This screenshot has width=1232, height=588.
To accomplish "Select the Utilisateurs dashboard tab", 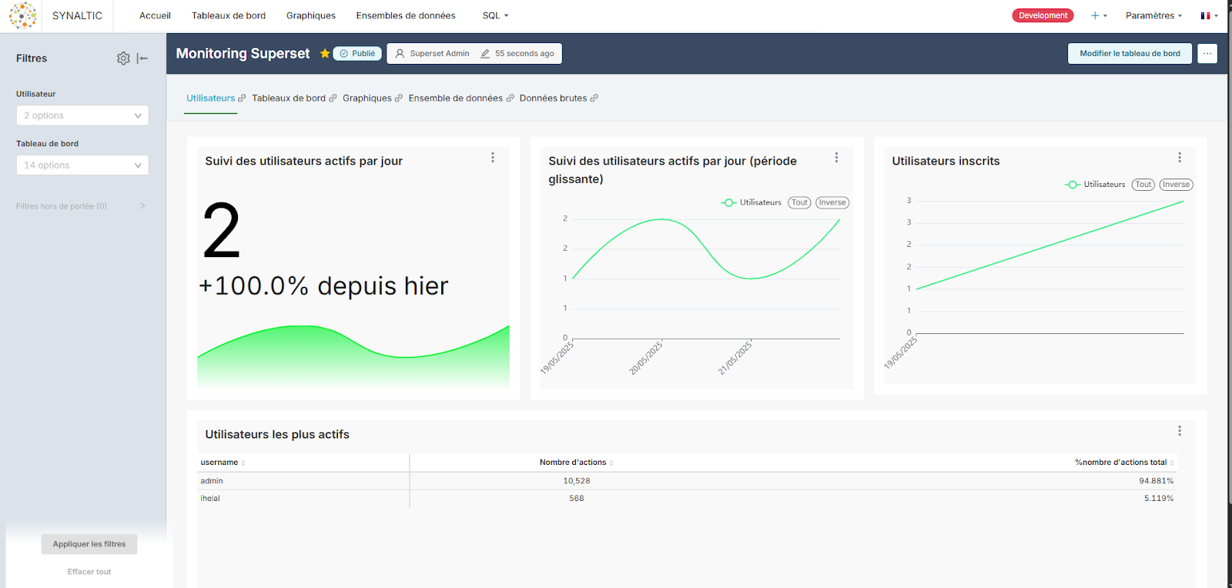I will click(210, 99).
